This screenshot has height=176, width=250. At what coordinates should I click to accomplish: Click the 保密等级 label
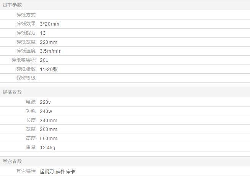(x=26, y=78)
